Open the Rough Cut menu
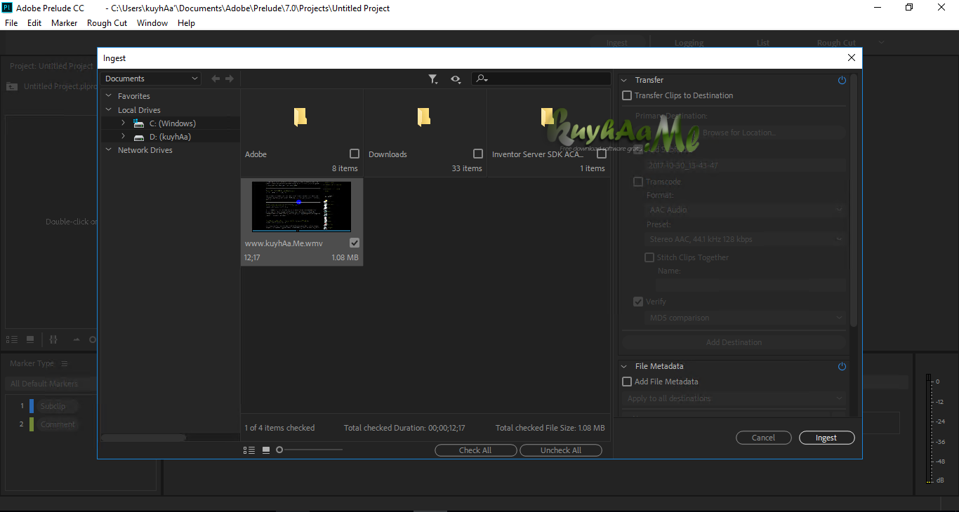The image size is (959, 512). click(107, 23)
